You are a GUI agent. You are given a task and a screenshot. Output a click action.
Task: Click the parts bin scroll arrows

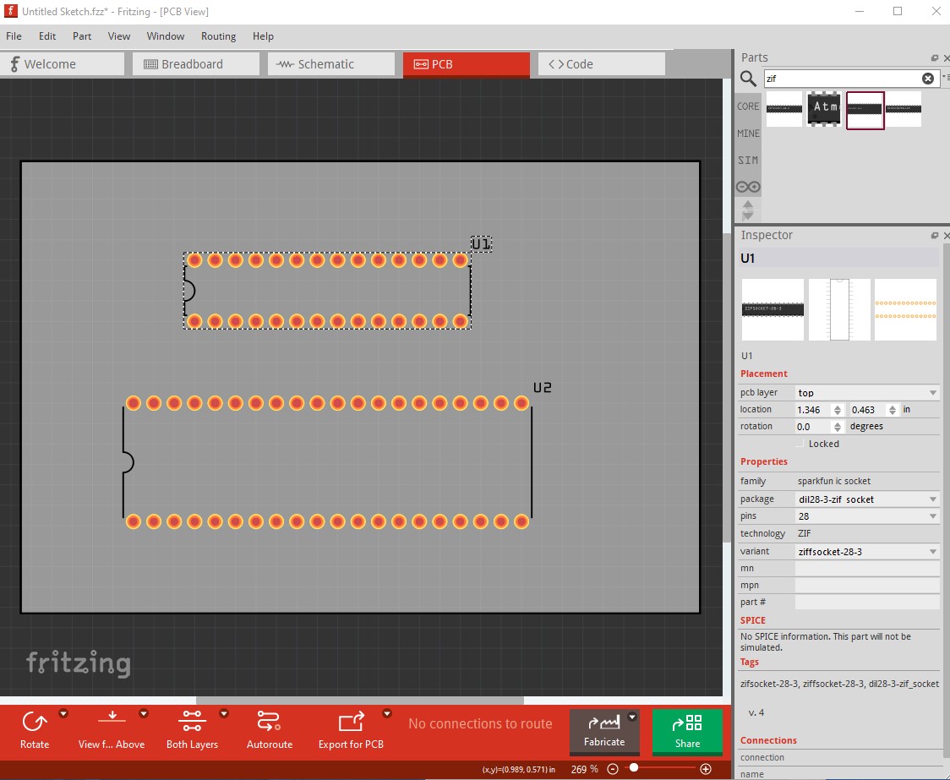748,210
